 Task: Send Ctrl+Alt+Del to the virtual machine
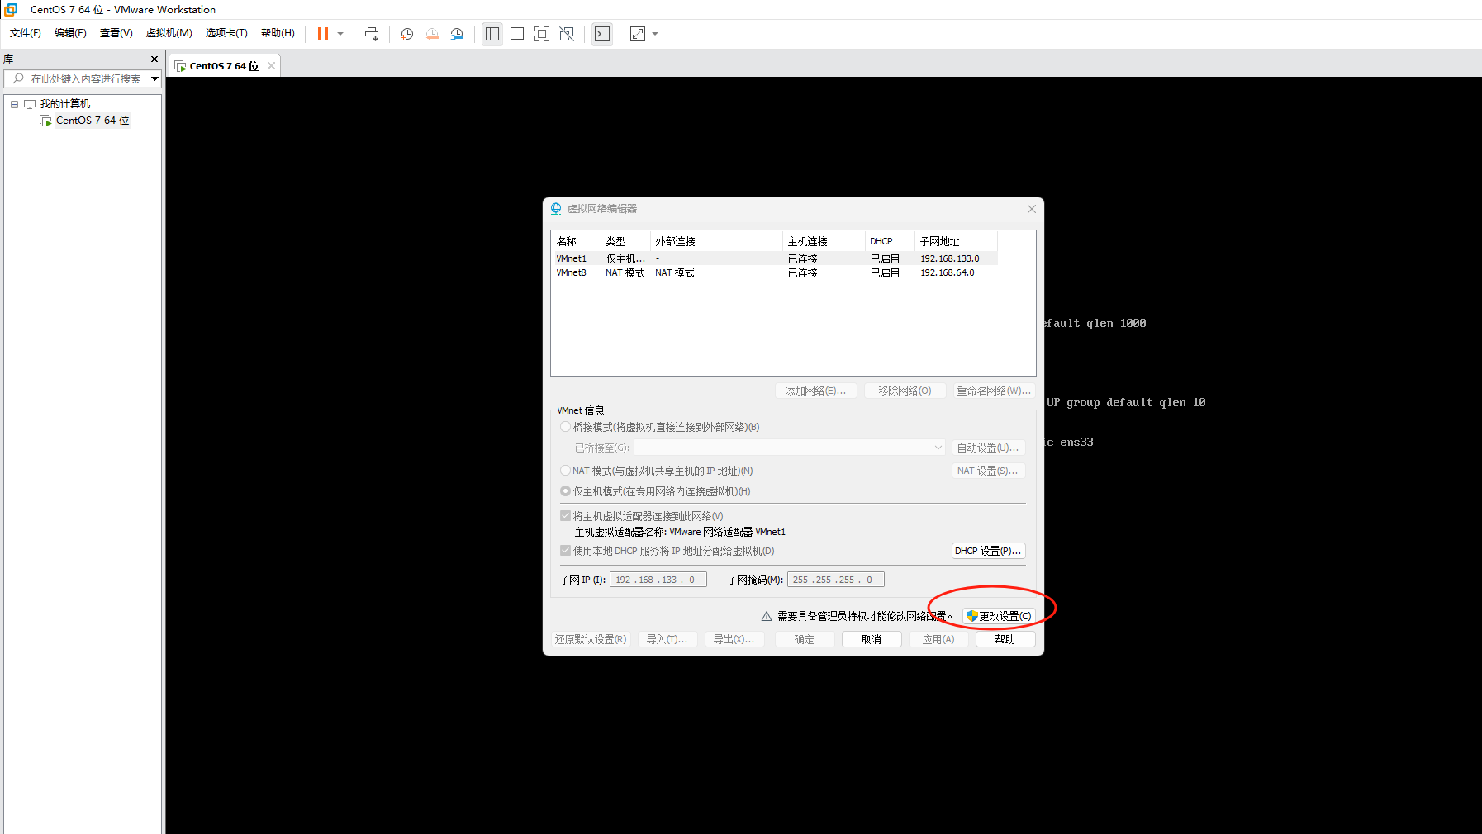pyautogui.click(x=372, y=34)
